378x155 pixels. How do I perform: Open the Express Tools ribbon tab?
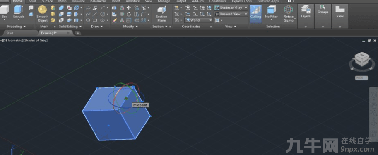(x=242, y=1)
